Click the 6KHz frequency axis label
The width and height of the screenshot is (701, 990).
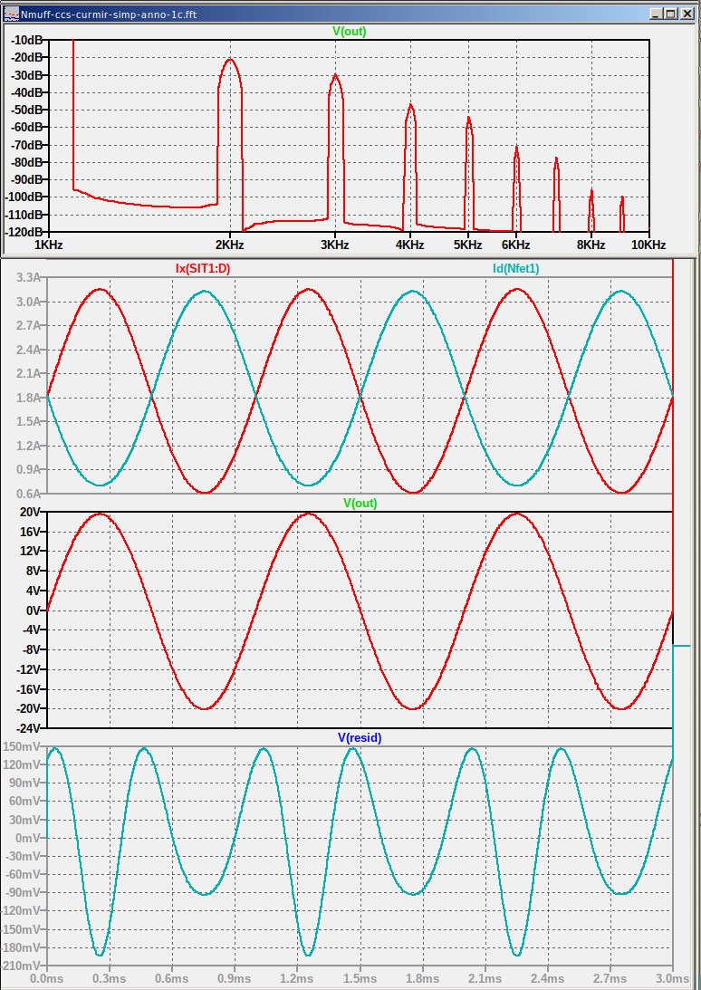[516, 245]
